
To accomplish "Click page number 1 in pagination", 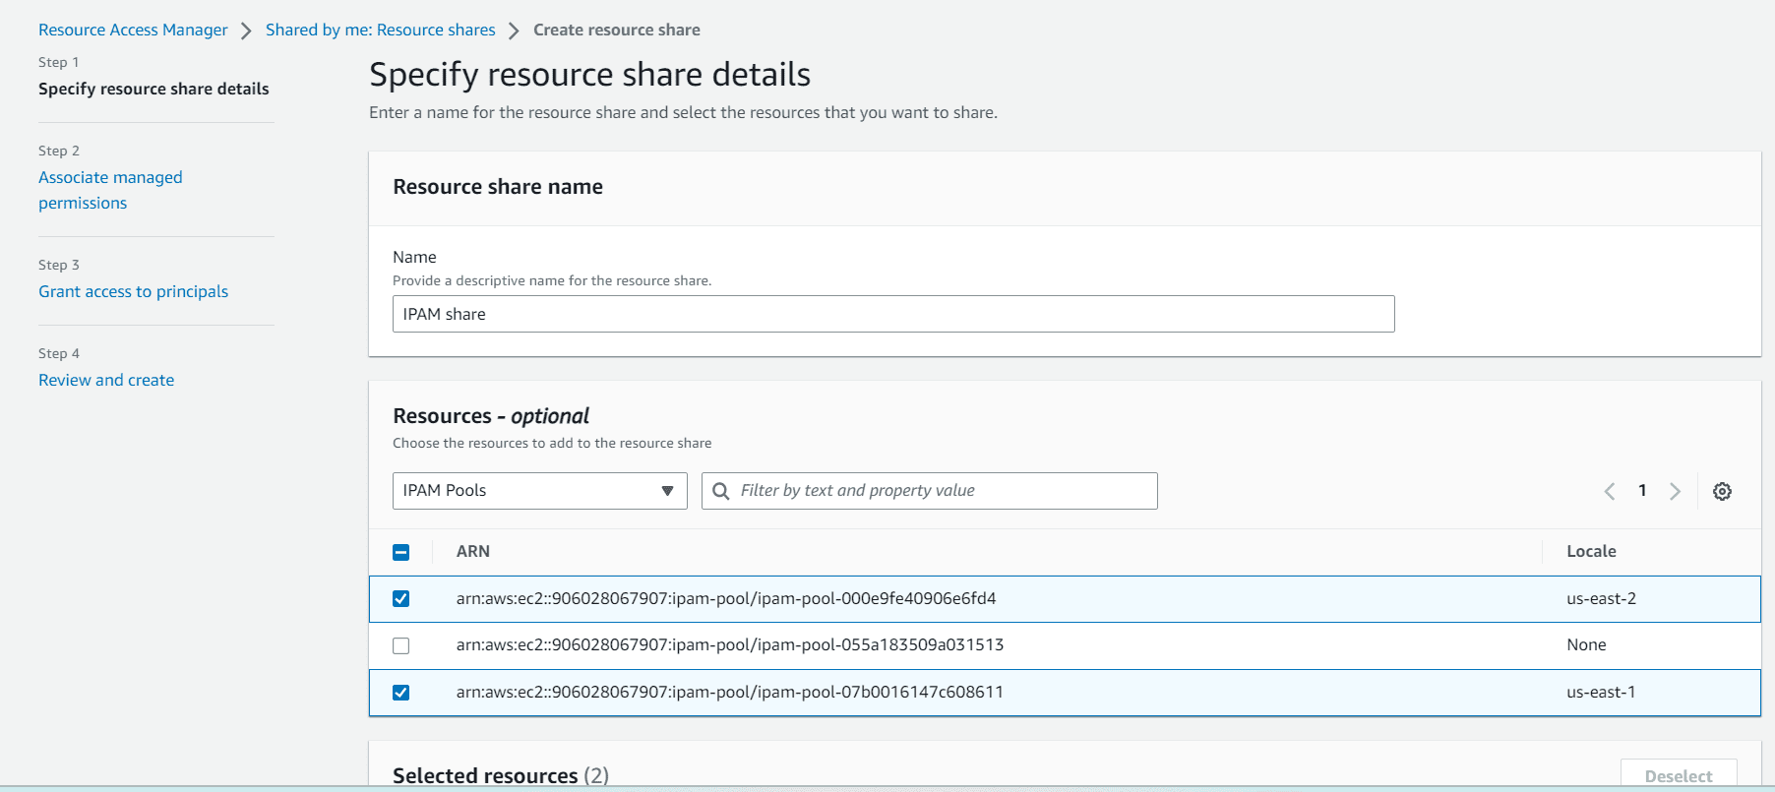I will [x=1642, y=490].
